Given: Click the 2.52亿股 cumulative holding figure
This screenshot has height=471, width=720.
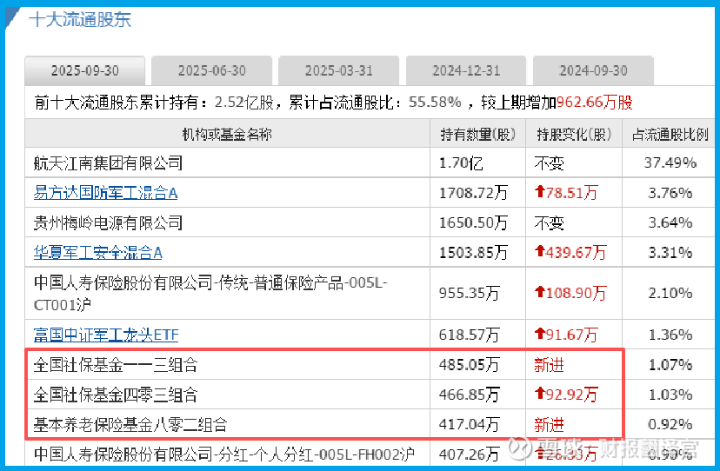Looking at the screenshot, I should [244, 103].
